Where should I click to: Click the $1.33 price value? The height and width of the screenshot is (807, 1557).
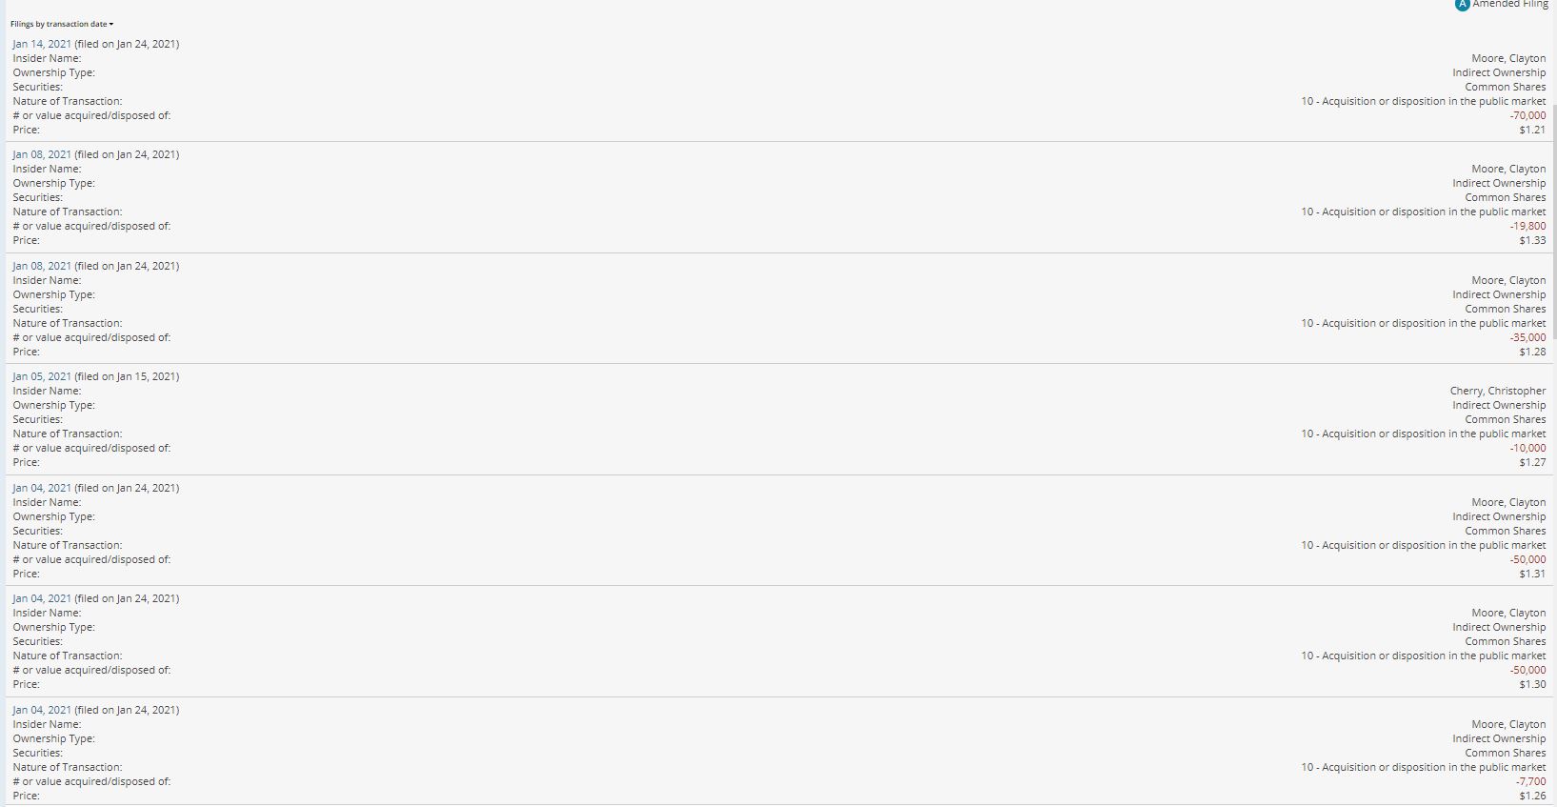pyautogui.click(x=1532, y=240)
